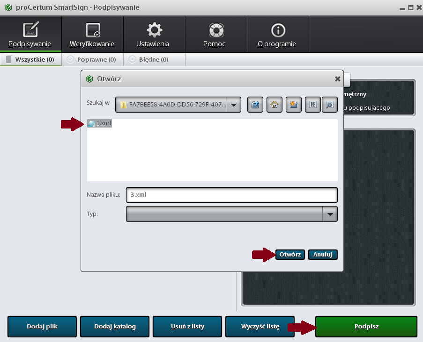Click the Nazwa pliku input field
The width and height of the screenshot is (423, 342).
pos(231,195)
